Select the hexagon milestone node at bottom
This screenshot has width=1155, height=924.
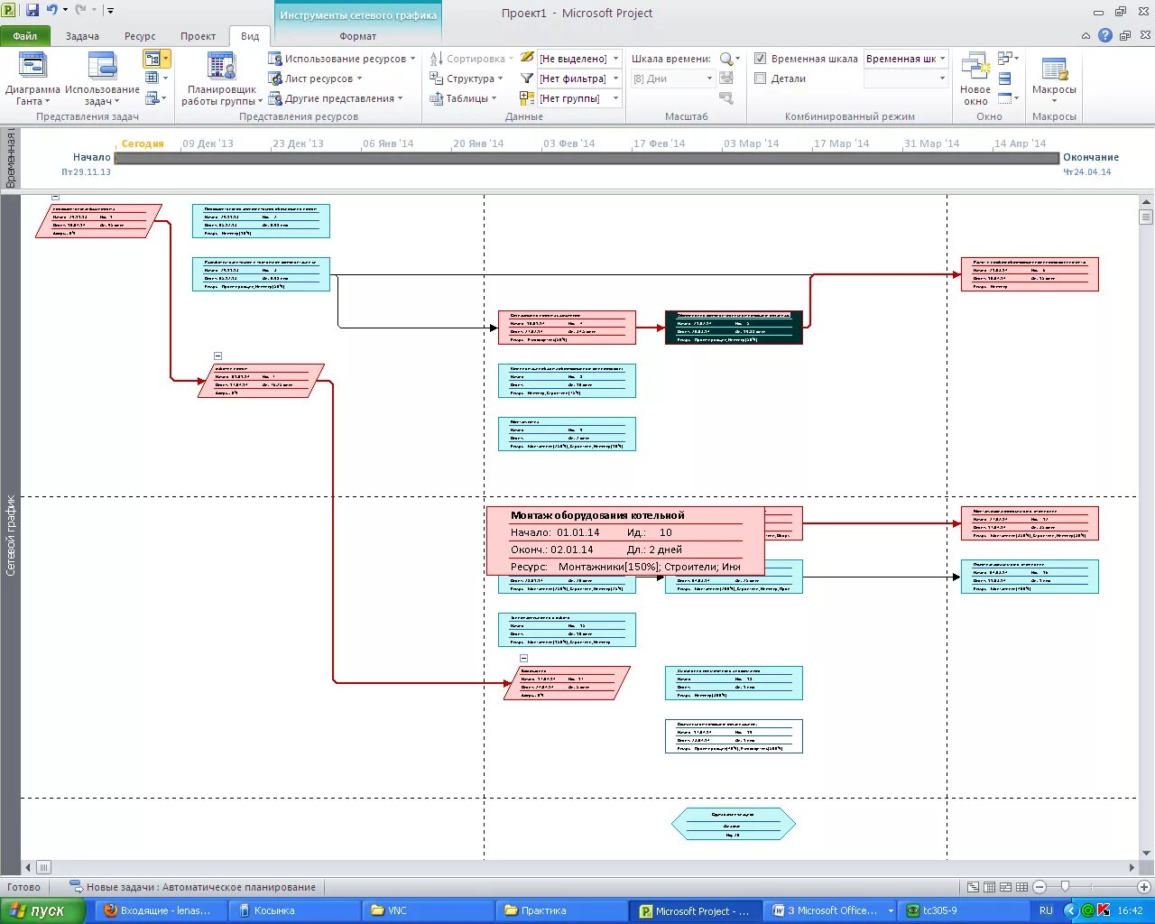click(733, 824)
